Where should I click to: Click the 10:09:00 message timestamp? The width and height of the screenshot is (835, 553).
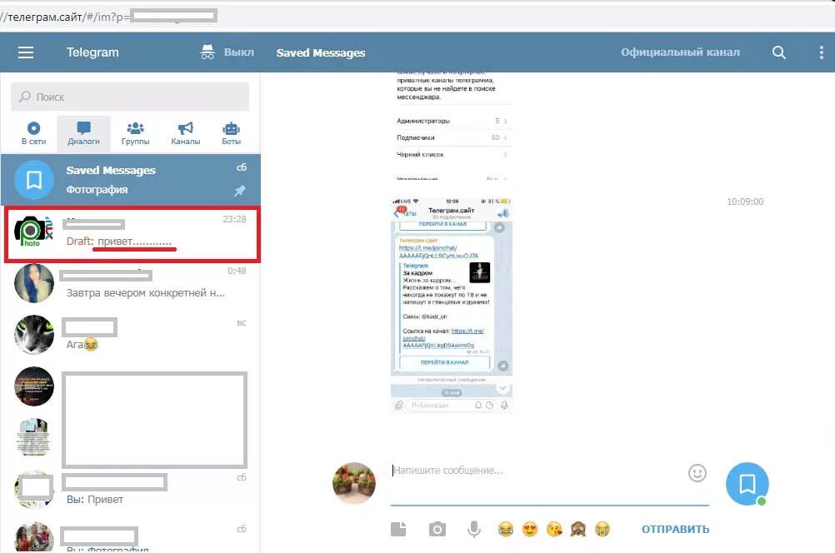click(745, 202)
